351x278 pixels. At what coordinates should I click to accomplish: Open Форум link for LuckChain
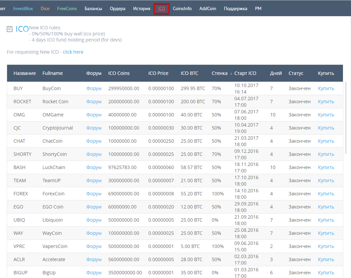pyautogui.click(x=94, y=167)
